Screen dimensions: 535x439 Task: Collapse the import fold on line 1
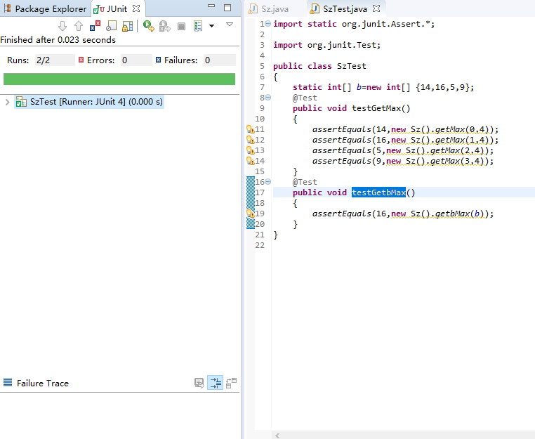click(x=268, y=24)
